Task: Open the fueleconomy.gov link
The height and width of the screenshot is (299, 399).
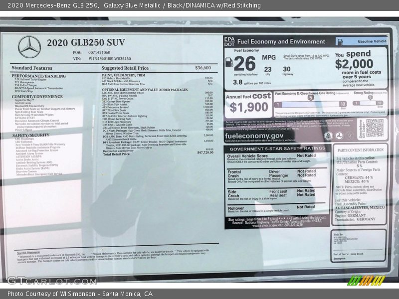Action: click(254, 136)
